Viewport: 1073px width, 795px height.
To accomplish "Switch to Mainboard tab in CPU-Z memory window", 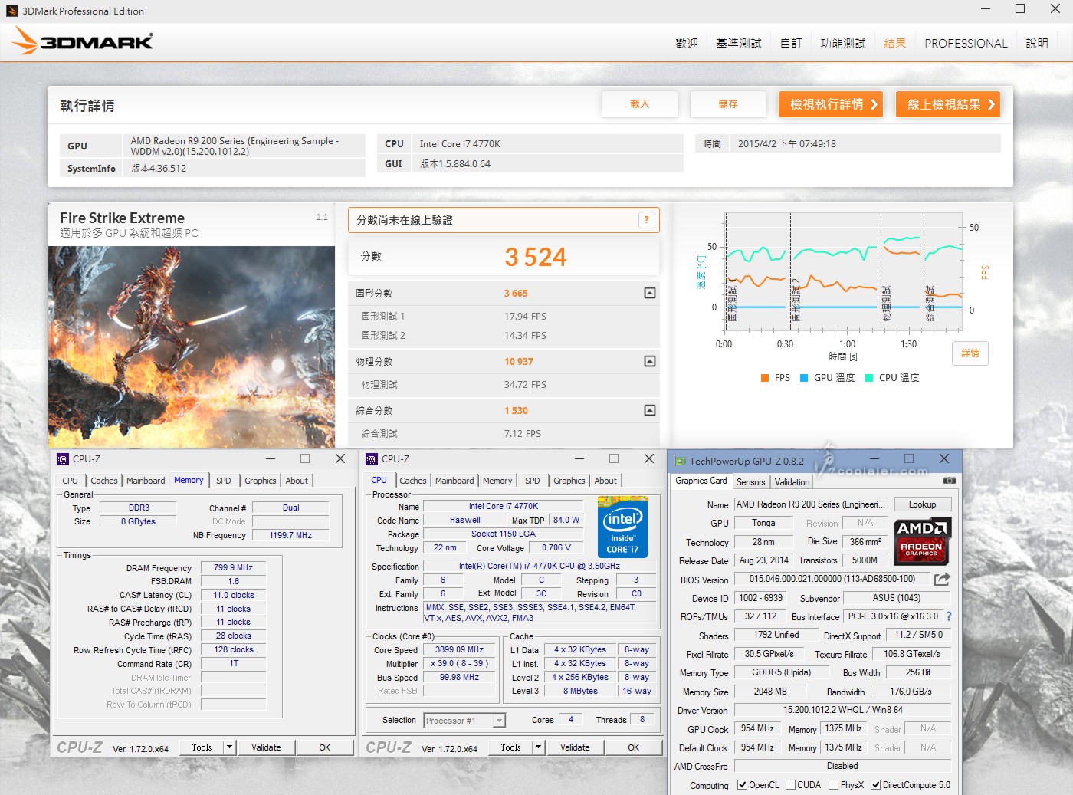I will pyautogui.click(x=146, y=481).
